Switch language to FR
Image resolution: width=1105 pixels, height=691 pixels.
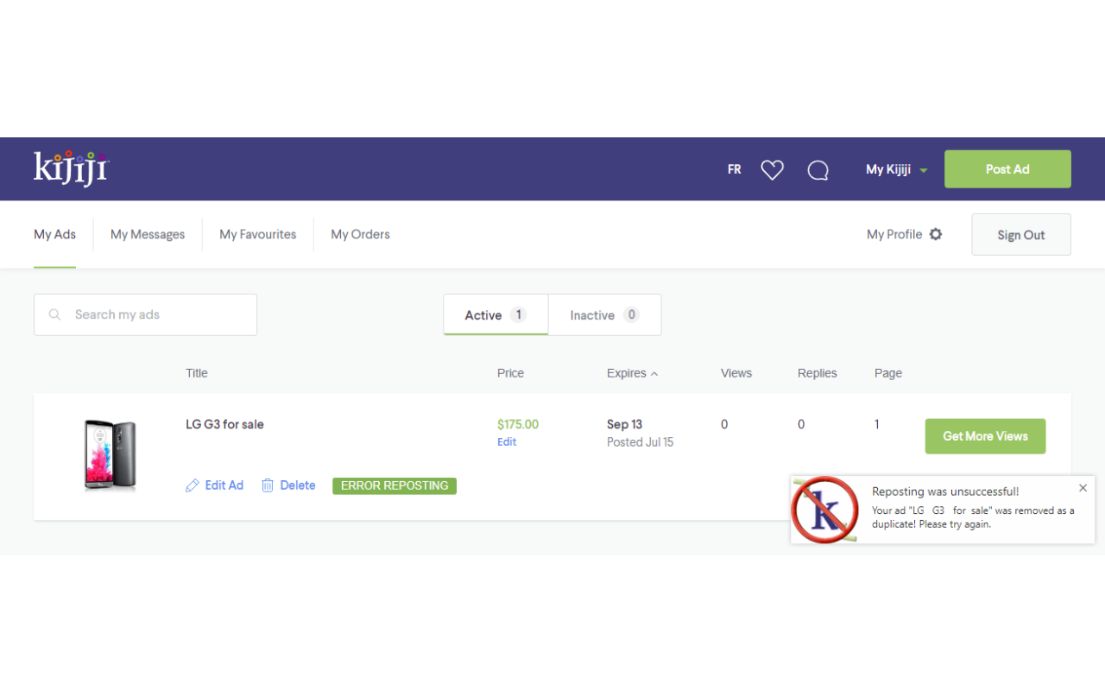[734, 169]
